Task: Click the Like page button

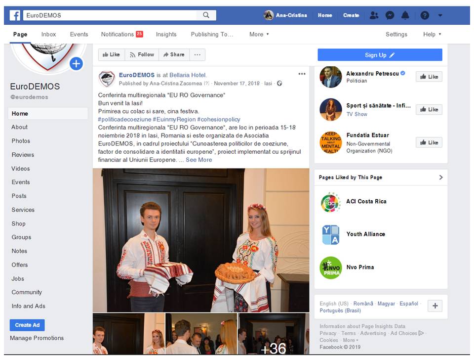Action: [112, 55]
